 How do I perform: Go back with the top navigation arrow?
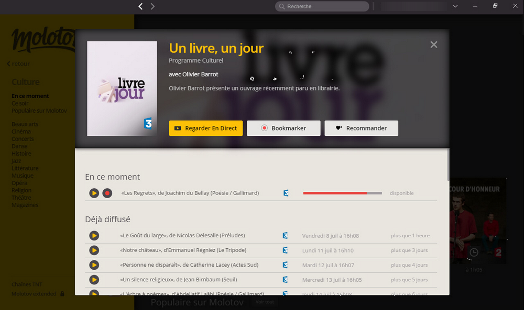[x=140, y=6]
